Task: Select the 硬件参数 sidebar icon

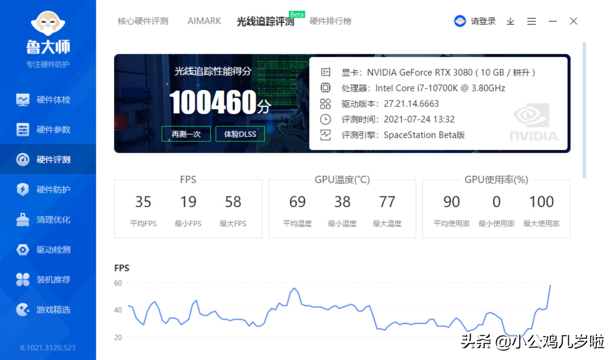Action: (x=23, y=130)
